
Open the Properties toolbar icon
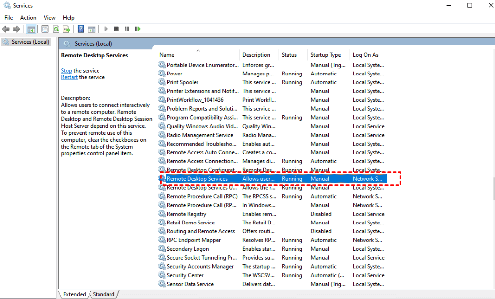pyautogui.click(x=45, y=29)
